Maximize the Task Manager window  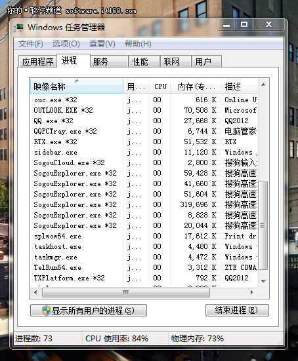tap(244, 24)
